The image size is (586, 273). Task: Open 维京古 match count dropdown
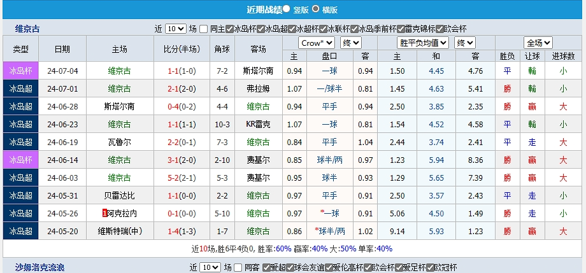[175, 29]
